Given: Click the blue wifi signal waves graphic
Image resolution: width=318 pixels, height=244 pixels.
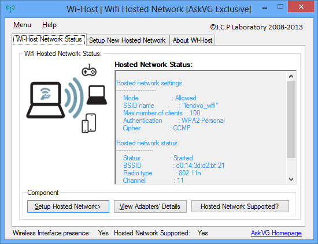Looking at the screenshot, I should (x=74, y=97).
